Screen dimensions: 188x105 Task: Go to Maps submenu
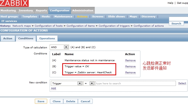point(133,17)
